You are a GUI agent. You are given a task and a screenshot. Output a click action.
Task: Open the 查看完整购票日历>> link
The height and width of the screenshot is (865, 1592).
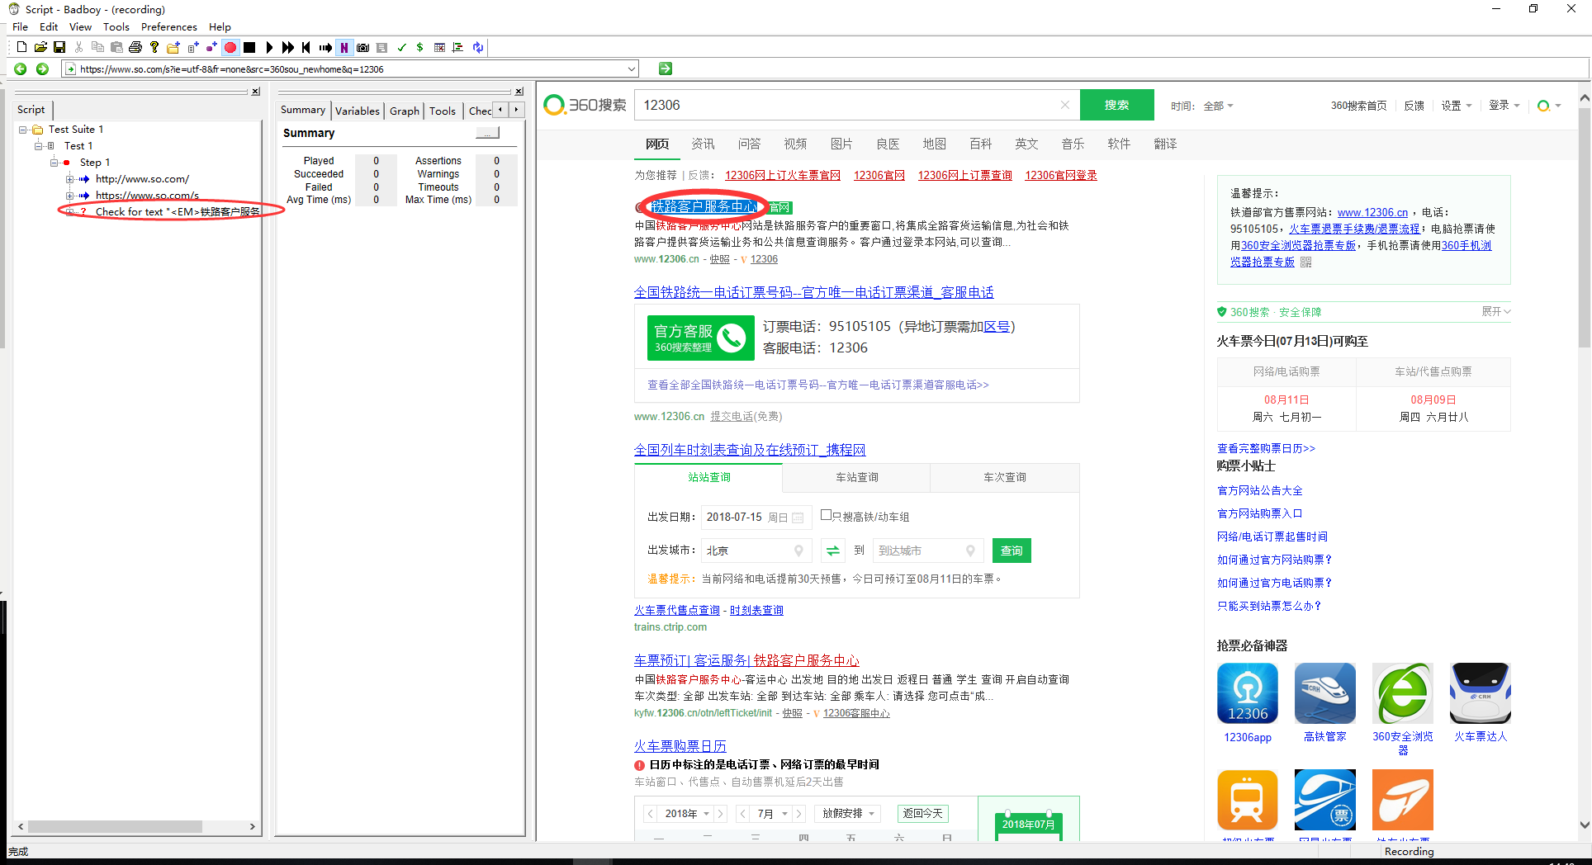pos(1266,448)
